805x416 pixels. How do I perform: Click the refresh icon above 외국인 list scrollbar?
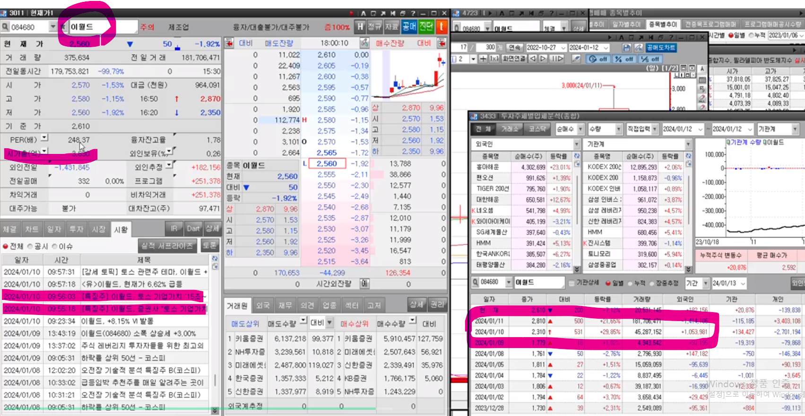pos(577,156)
